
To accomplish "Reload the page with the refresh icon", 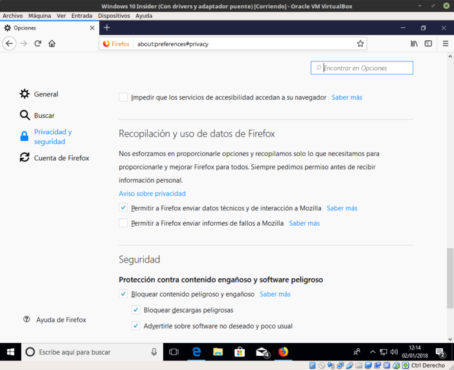I will [x=38, y=44].
